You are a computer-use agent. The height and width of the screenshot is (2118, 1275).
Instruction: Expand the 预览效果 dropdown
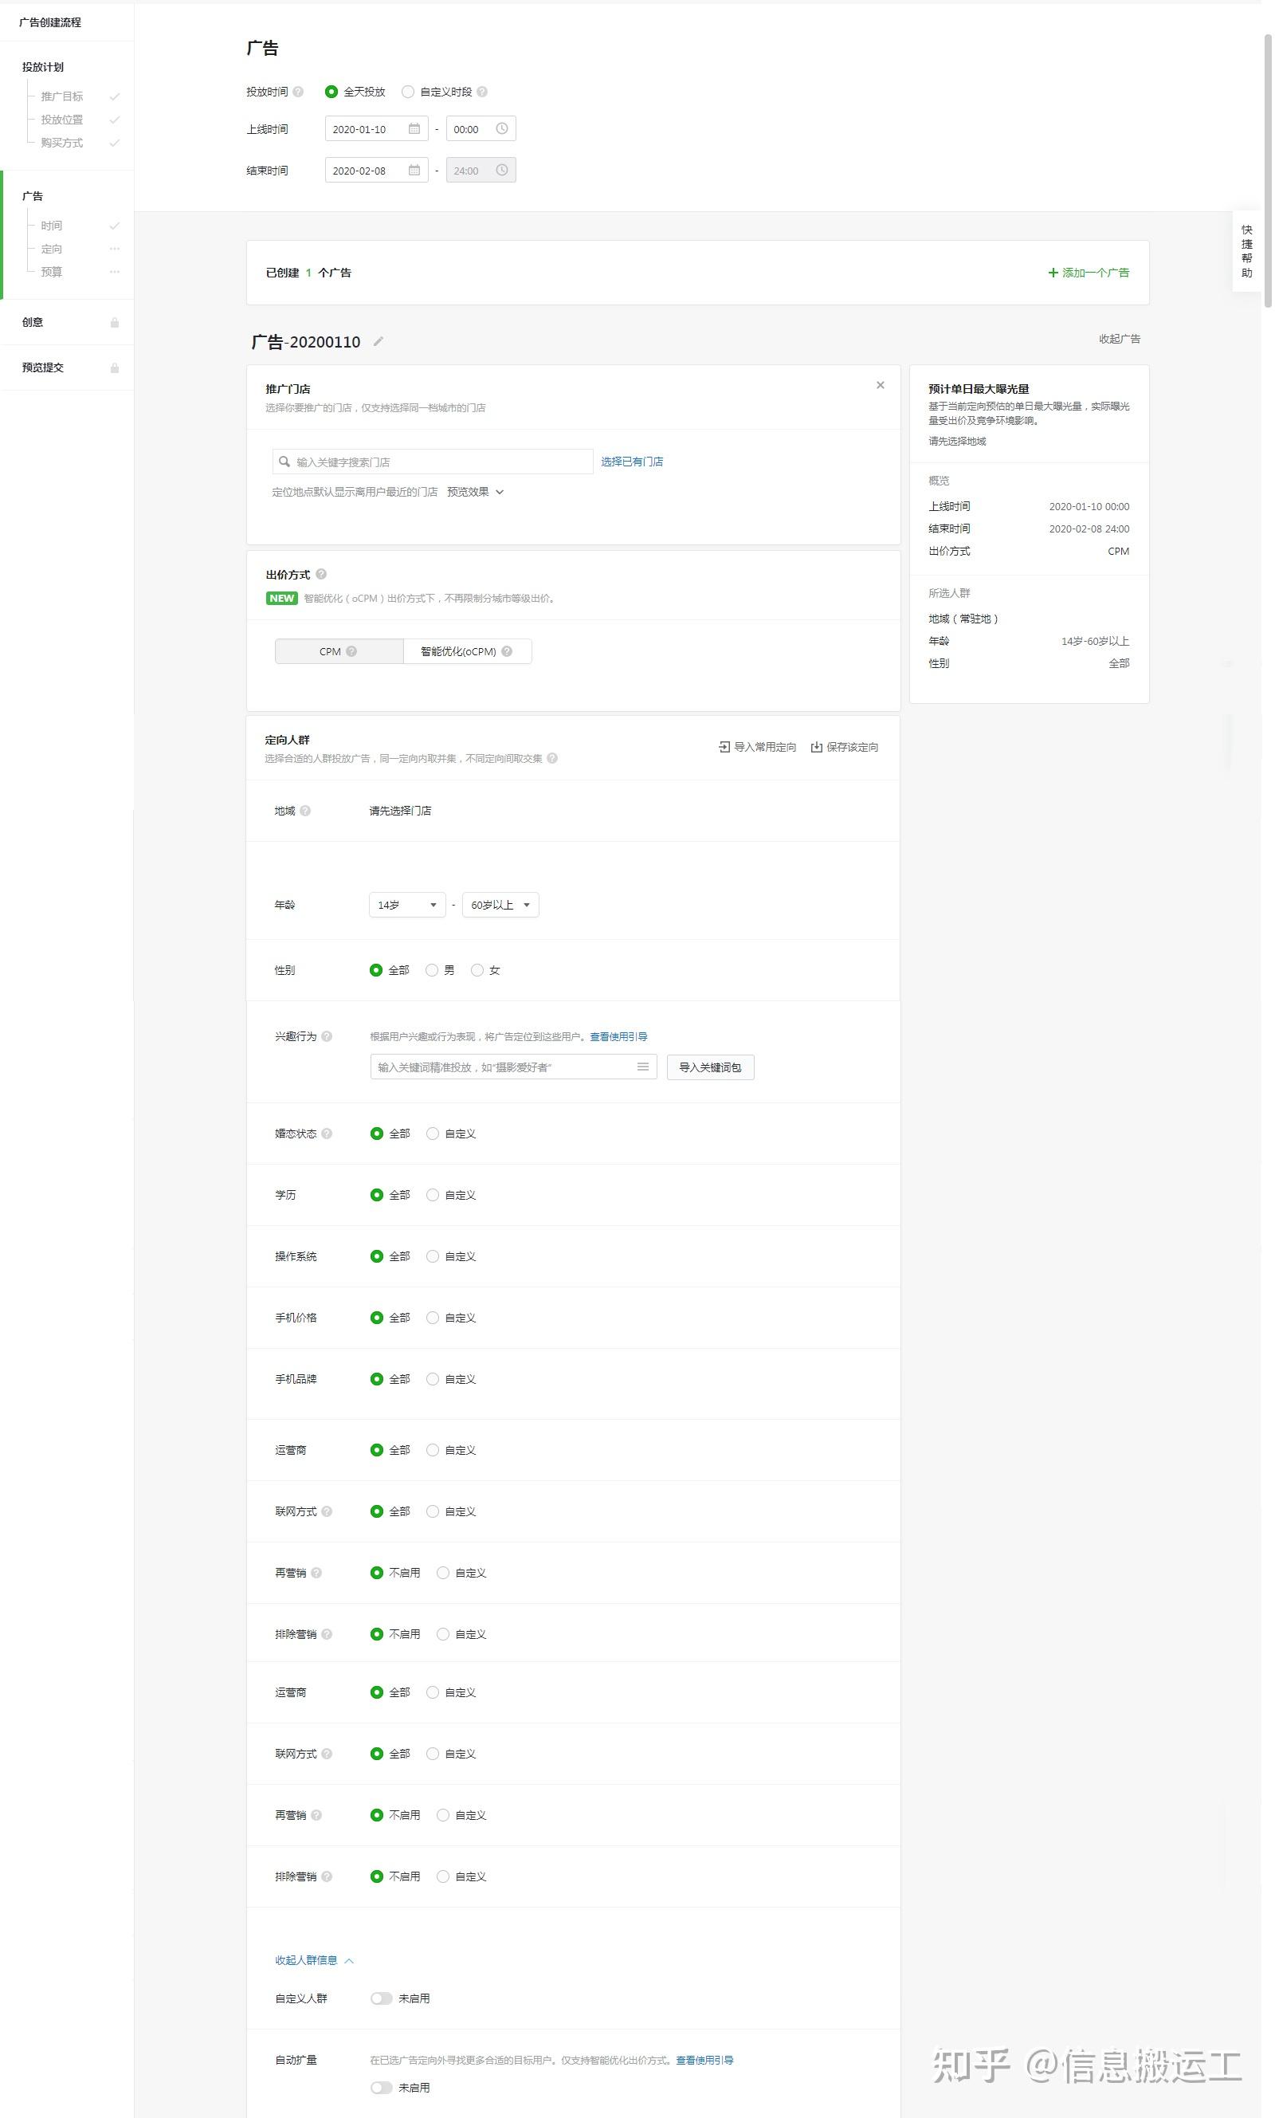pyautogui.click(x=475, y=492)
